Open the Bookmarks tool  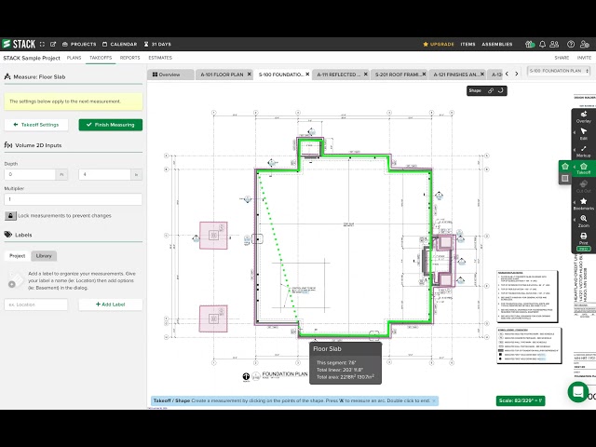coord(584,204)
